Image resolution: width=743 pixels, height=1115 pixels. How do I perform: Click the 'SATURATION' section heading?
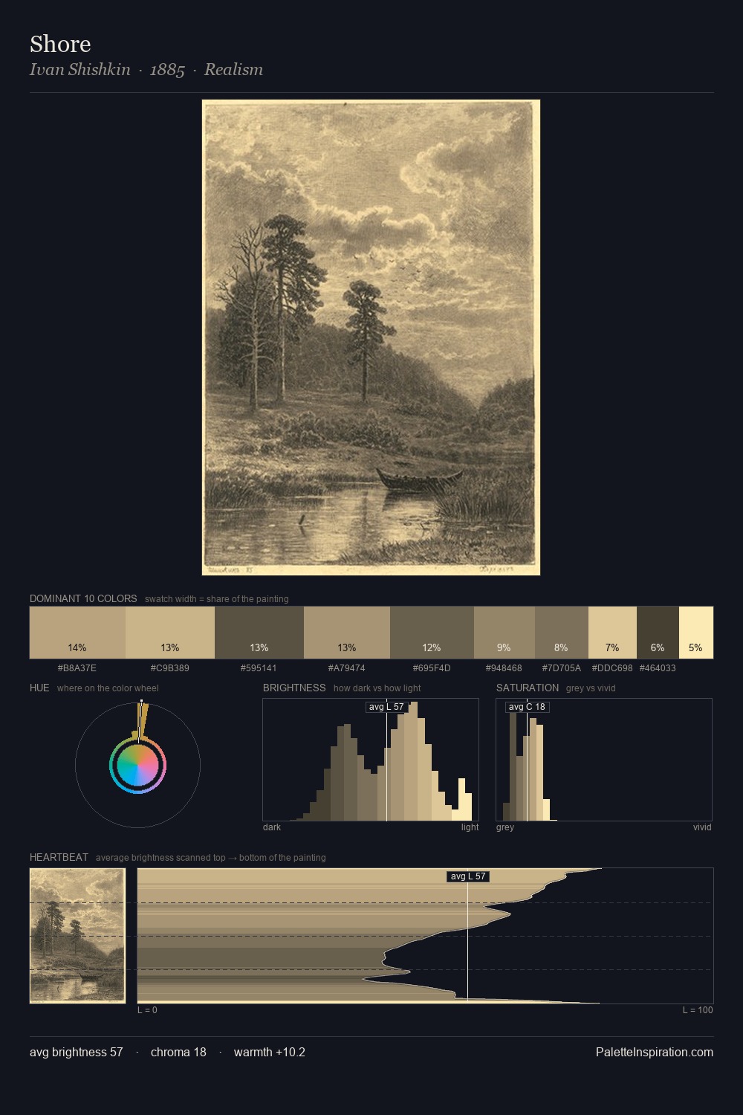click(528, 688)
